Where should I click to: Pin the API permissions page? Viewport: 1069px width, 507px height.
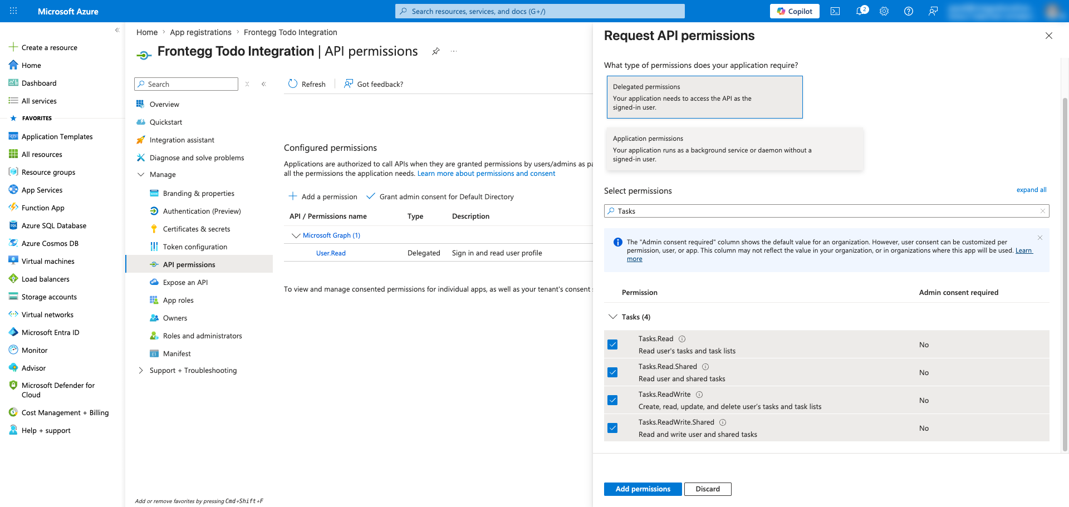pyautogui.click(x=436, y=51)
